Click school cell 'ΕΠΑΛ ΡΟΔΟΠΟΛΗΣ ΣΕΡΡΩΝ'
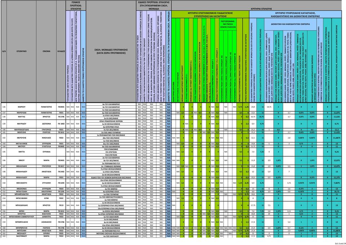The height and width of the screenshot is (245, 346). click(x=111, y=121)
